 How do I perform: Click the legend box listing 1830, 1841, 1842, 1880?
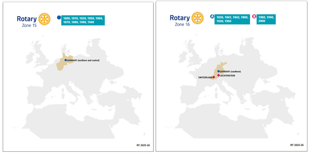coord(232,19)
